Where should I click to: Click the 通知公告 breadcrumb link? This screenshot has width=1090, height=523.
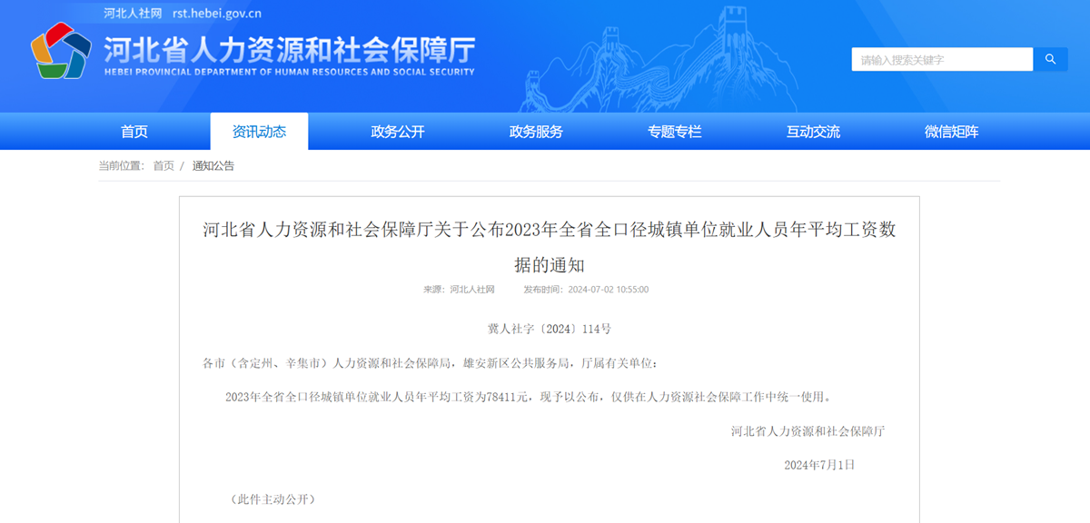click(x=213, y=166)
